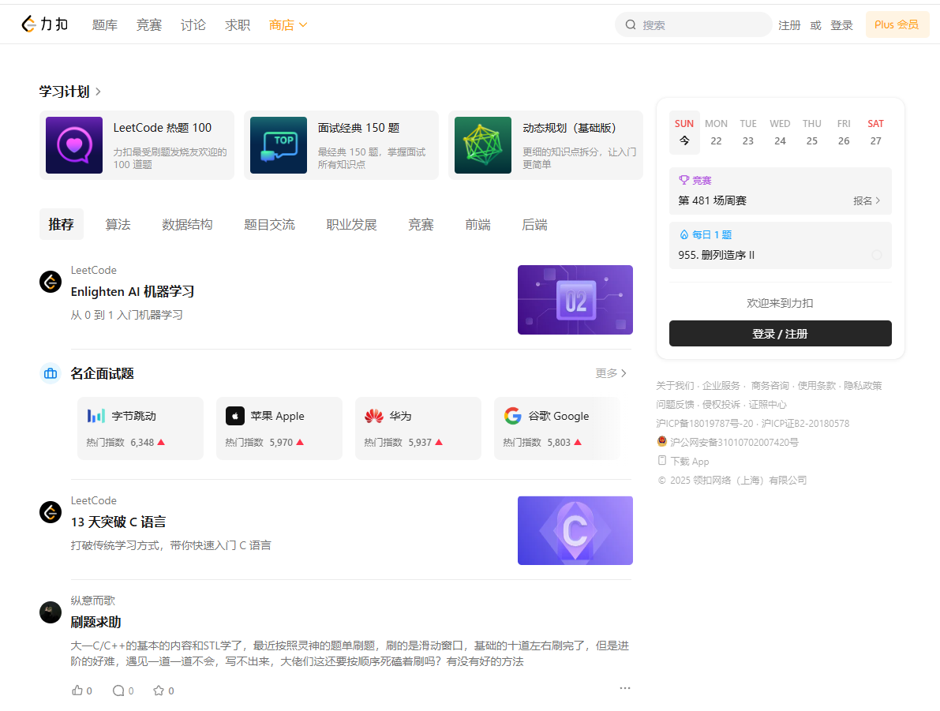Image resolution: width=940 pixels, height=711 pixels.
Task: Select MON 22 in the calendar
Action: click(x=717, y=133)
